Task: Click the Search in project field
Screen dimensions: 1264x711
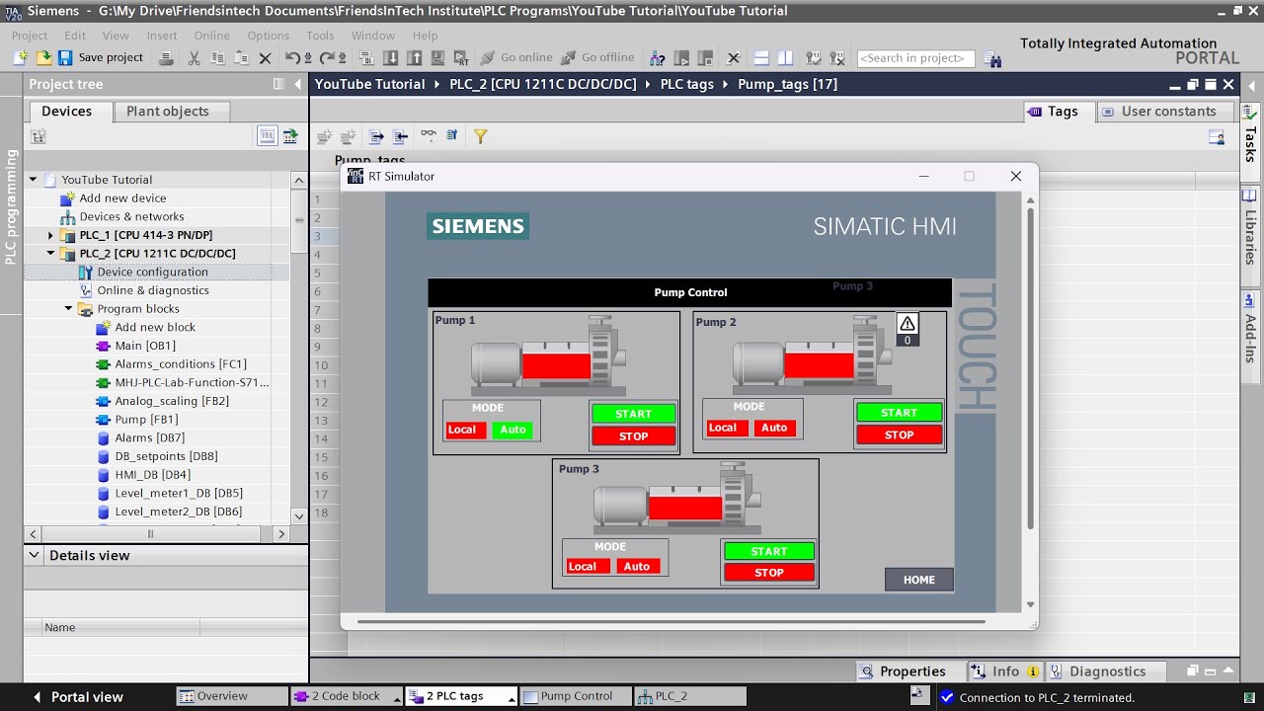Action: click(x=915, y=58)
